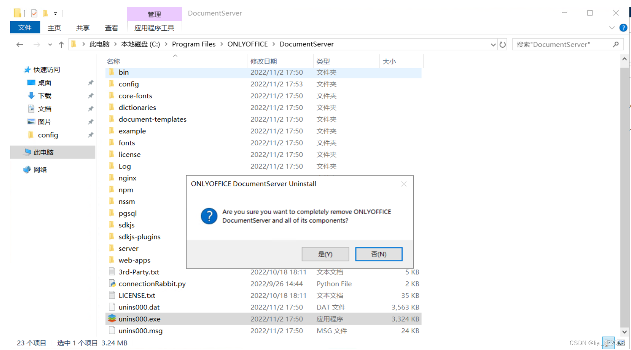This screenshot has height=350, width=631.
Task: Select the dictionaries folder icon
Action: coord(111,107)
